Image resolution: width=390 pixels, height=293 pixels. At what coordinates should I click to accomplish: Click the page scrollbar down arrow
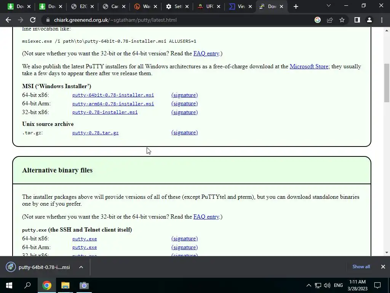coord(387,253)
